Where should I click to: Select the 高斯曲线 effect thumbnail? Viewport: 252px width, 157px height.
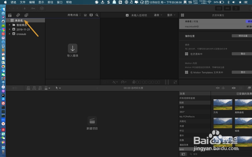pyautogui.click(x=243, y=104)
